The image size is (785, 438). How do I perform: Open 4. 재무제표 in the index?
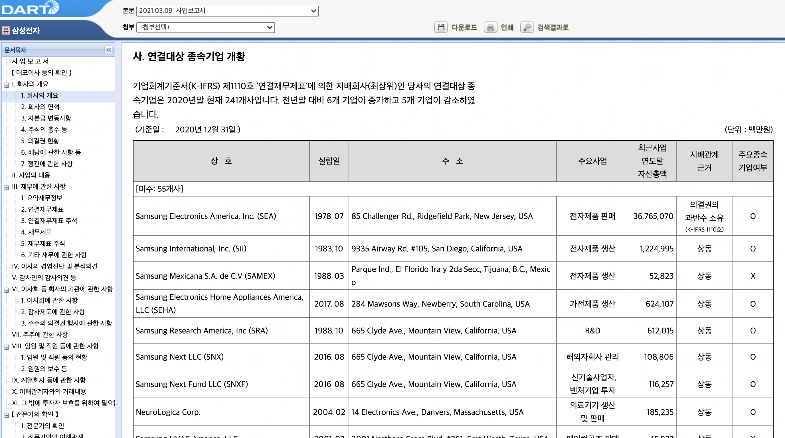point(36,232)
